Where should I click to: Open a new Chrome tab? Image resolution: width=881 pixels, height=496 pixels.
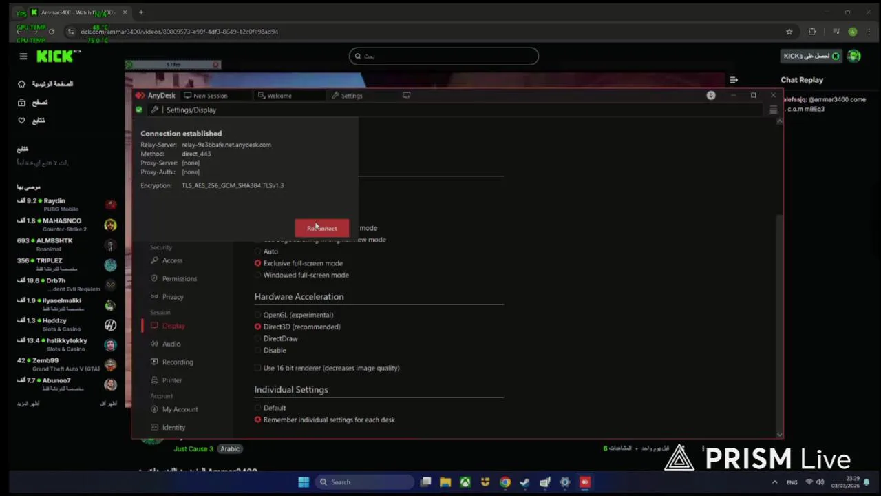coord(141,12)
